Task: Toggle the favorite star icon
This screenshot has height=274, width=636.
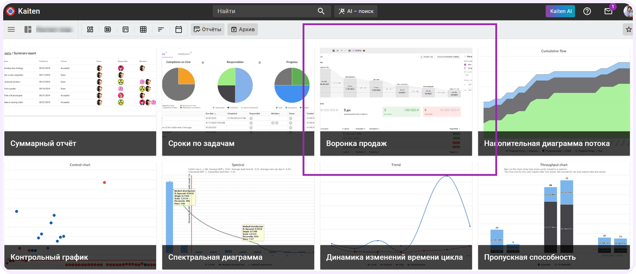Action: click(x=629, y=30)
